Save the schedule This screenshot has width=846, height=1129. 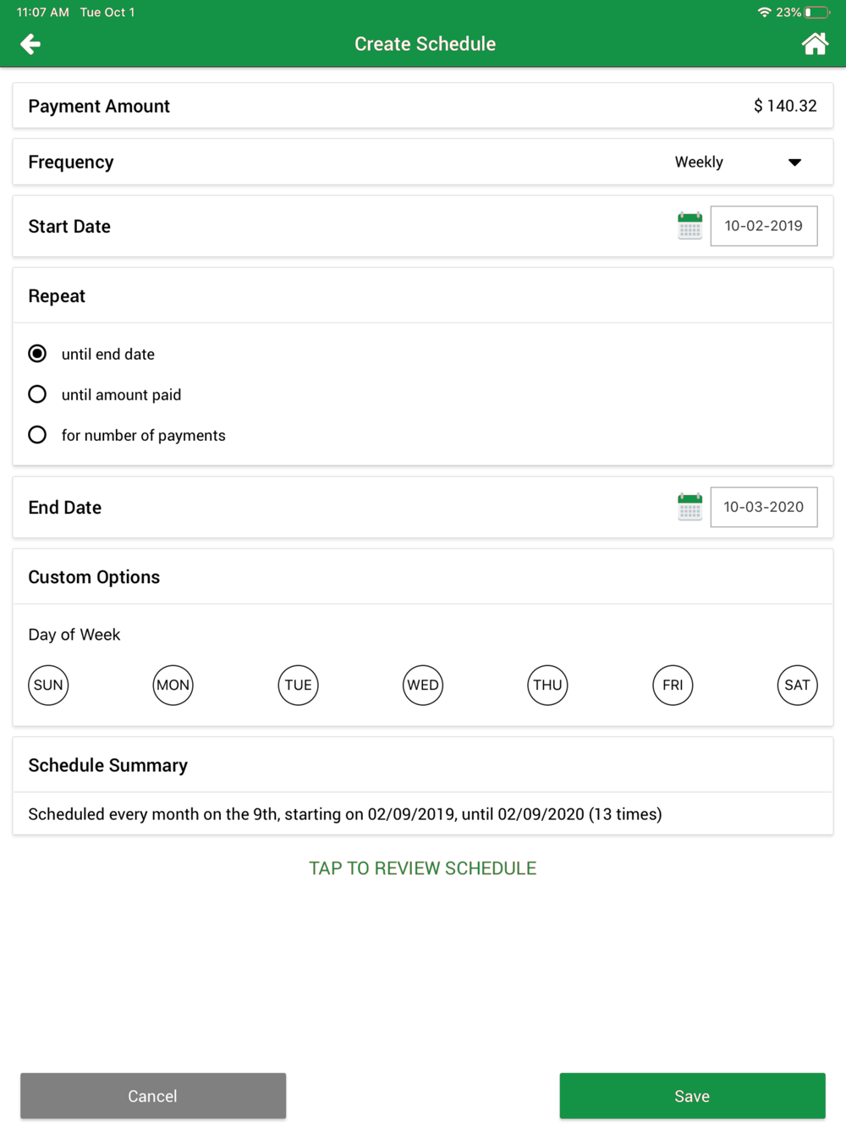(692, 1096)
